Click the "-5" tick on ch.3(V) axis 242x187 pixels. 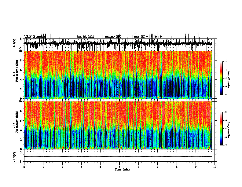point(21,162)
